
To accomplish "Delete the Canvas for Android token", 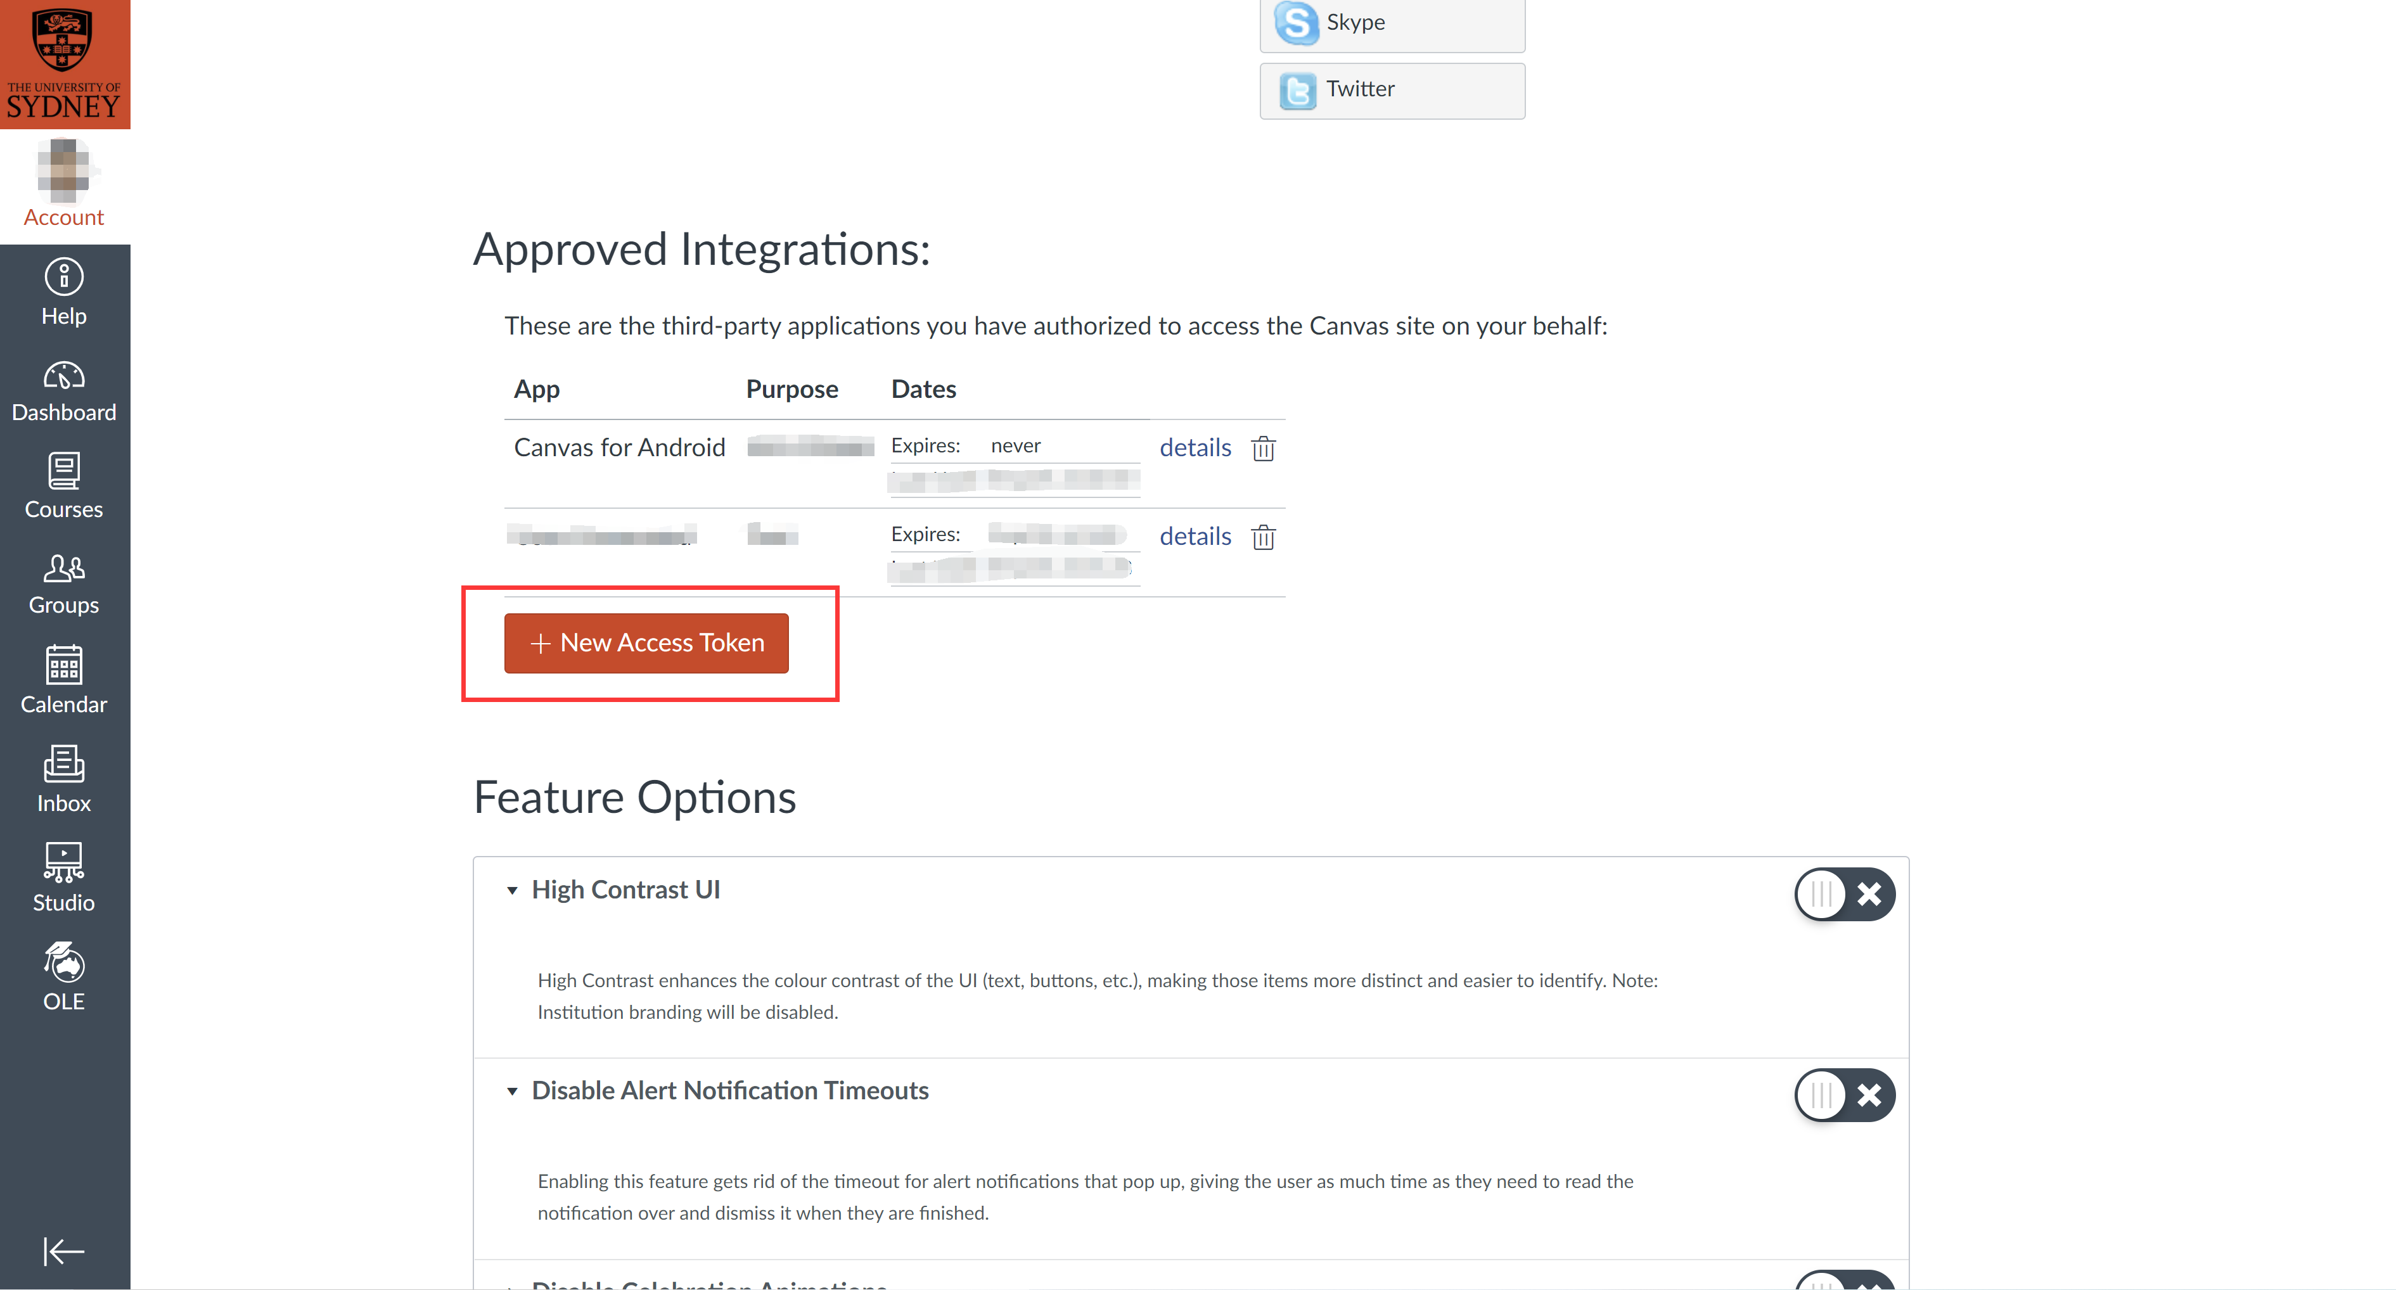I will tap(1262, 449).
